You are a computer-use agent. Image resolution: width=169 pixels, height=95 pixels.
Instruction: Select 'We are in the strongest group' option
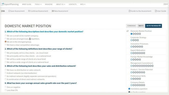pyautogui.click(x=6, y=42)
